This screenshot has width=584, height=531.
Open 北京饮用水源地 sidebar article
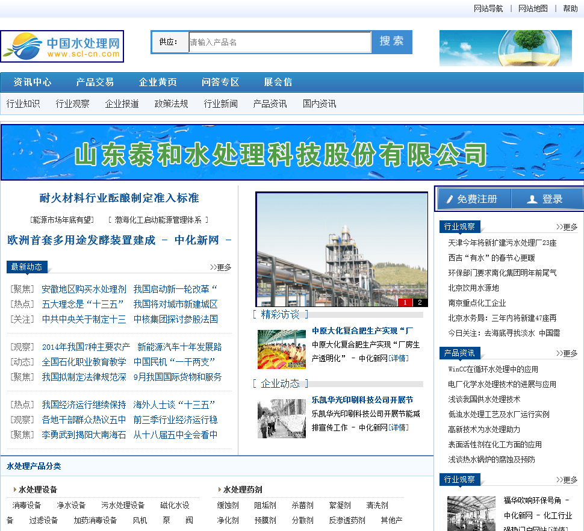[473, 288]
